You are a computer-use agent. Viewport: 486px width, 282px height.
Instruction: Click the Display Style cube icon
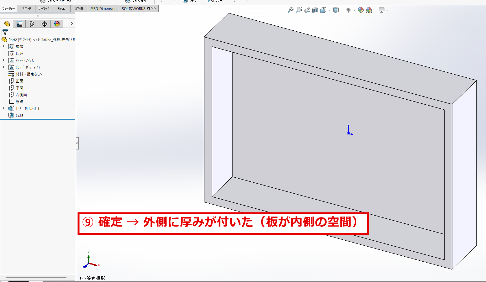tap(336, 10)
